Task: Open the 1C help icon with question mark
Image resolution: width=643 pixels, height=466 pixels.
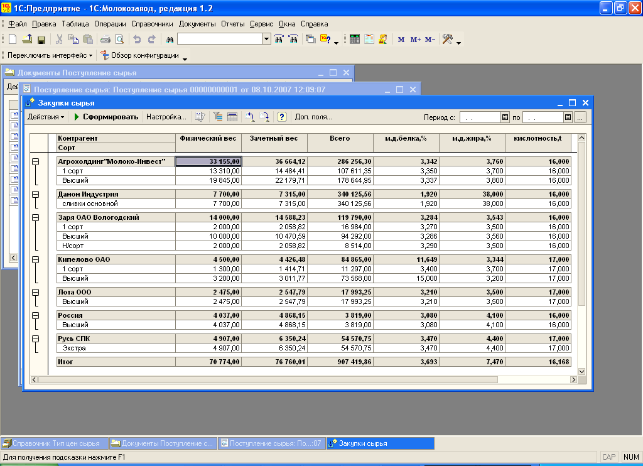Action: (326, 40)
